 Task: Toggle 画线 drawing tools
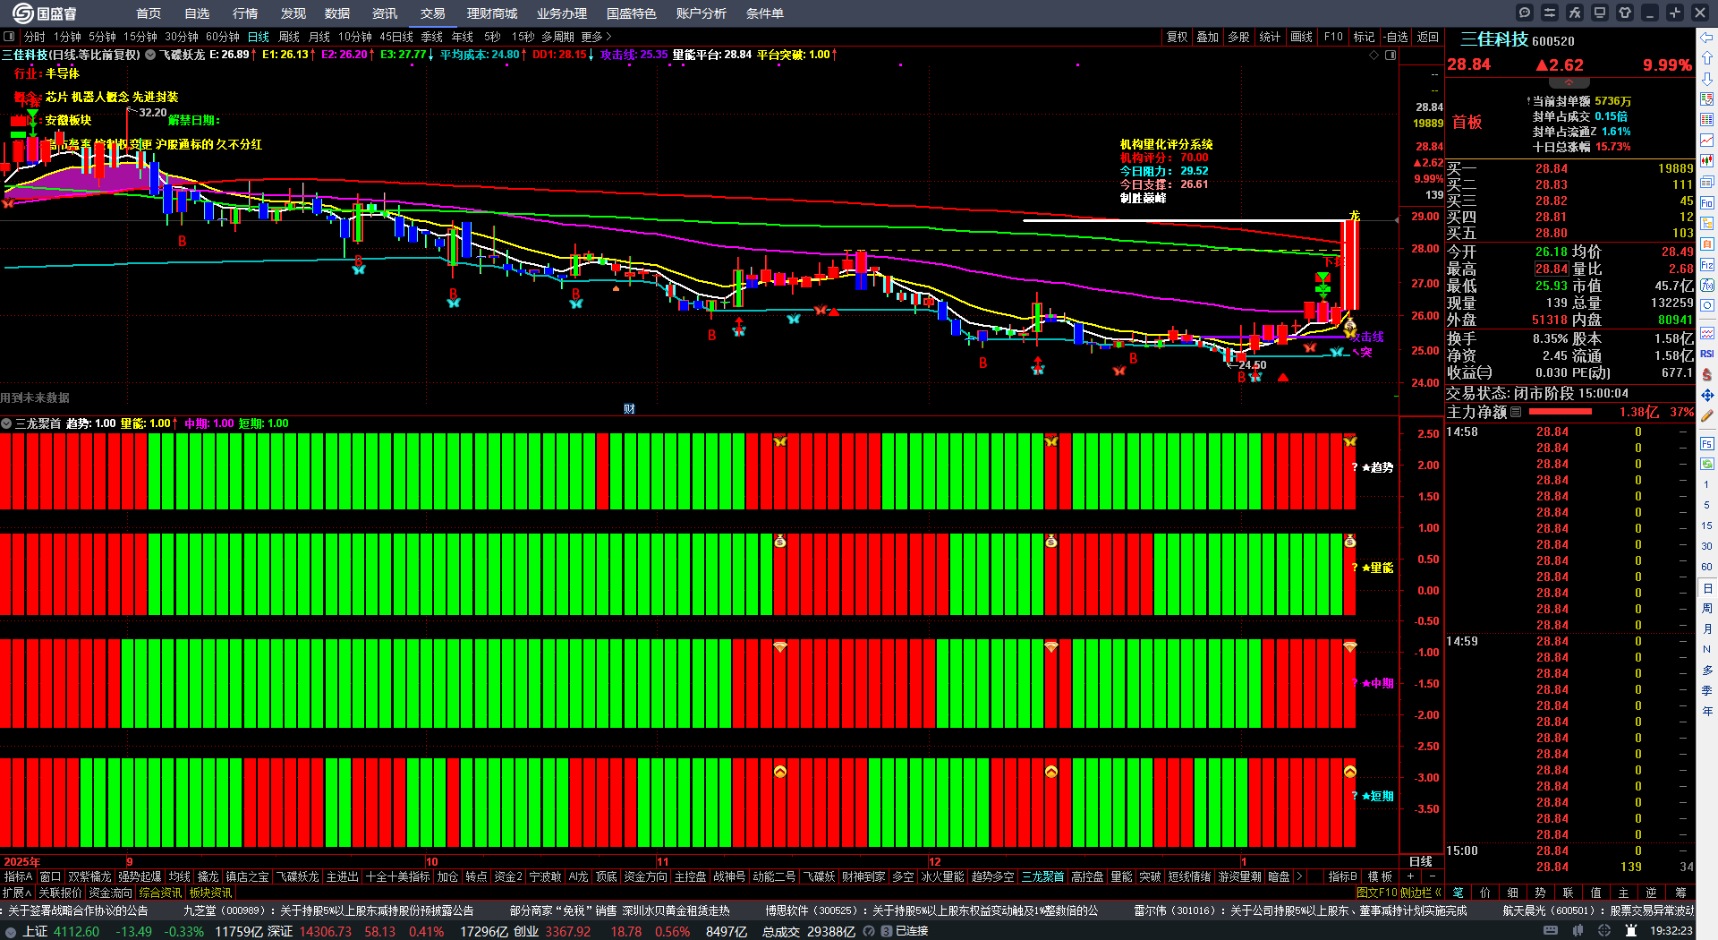click(x=1302, y=37)
